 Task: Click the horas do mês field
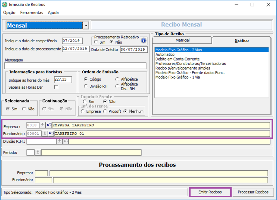(63, 80)
